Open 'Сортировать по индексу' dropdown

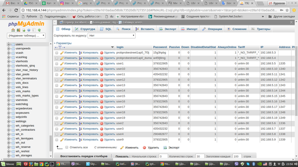111,35
